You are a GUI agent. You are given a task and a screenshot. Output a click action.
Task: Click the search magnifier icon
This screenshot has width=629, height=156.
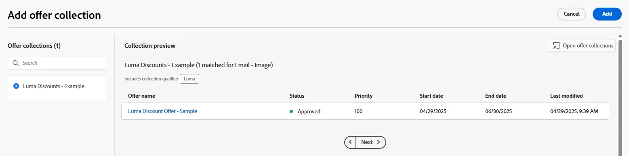(x=16, y=63)
